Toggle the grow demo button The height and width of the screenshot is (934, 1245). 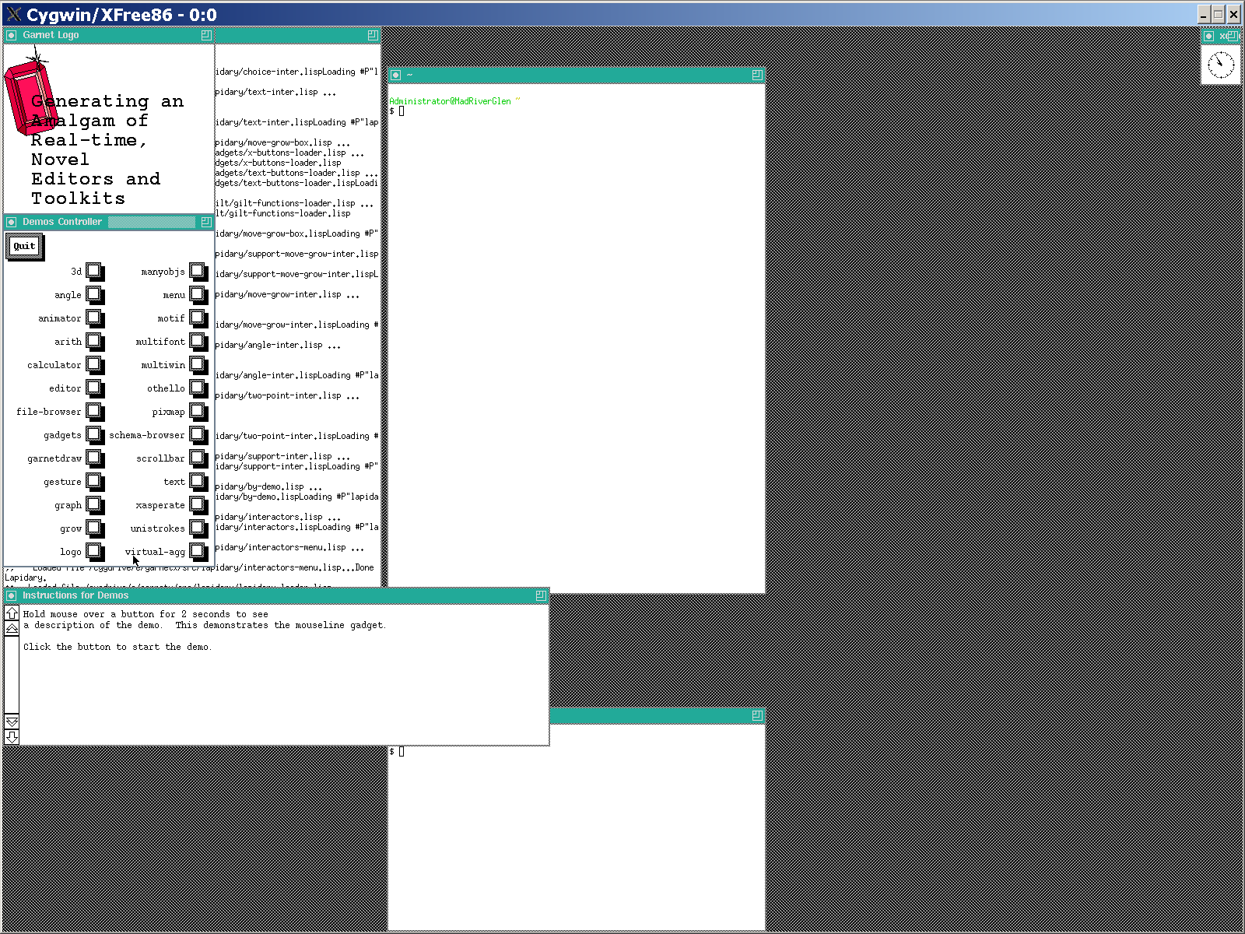(x=95, y=528)
